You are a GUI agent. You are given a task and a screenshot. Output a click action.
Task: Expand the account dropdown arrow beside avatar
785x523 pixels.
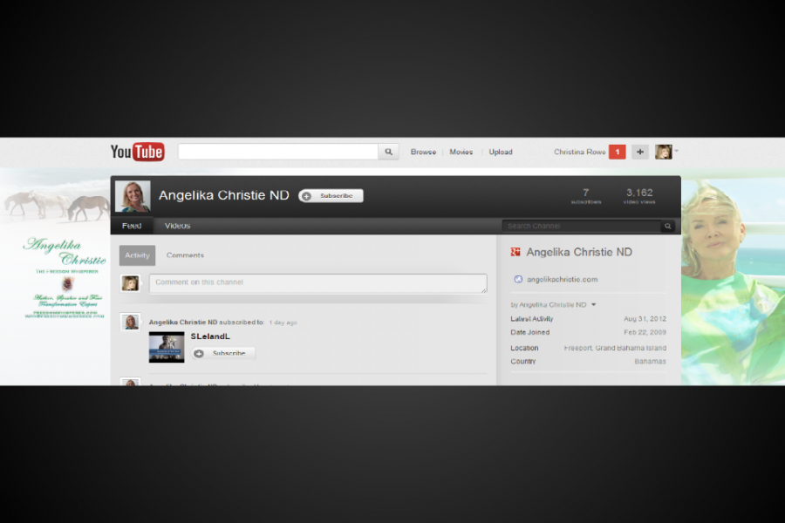point(676,151)
